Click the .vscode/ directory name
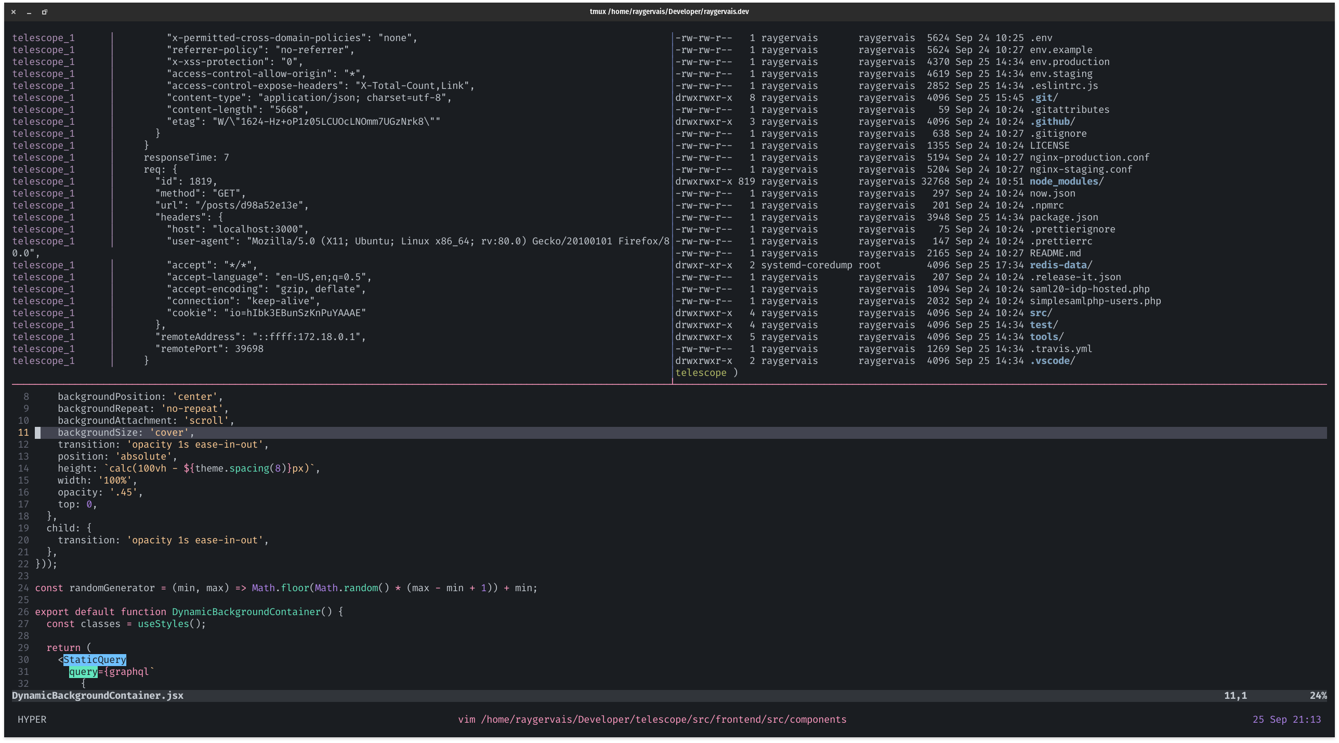 click(x=1053, y=361)
